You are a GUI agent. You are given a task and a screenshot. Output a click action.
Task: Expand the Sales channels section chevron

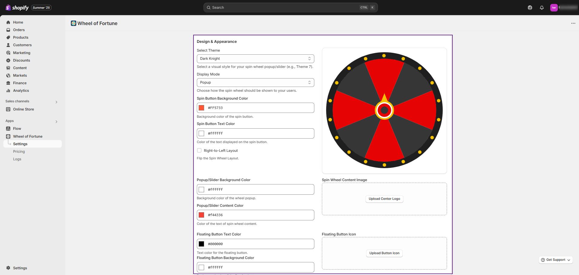[56, 102]
